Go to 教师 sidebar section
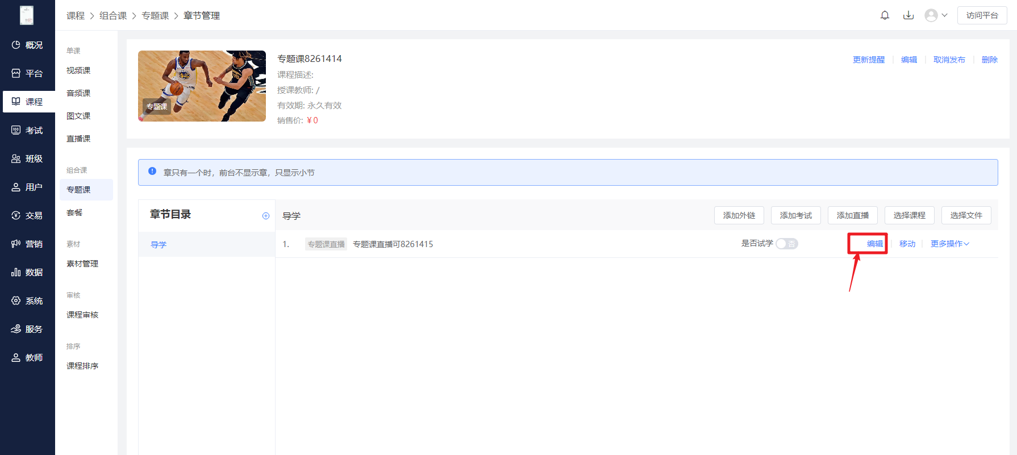The height and width of the screenshot is (455, 1017). 27,357
